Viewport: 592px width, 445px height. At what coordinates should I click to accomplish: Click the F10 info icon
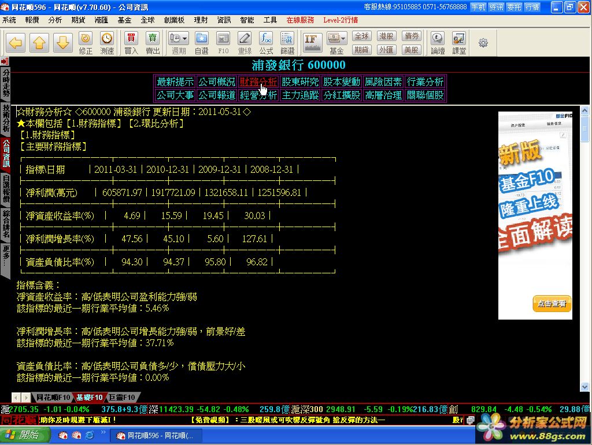(x=223, y=43)
